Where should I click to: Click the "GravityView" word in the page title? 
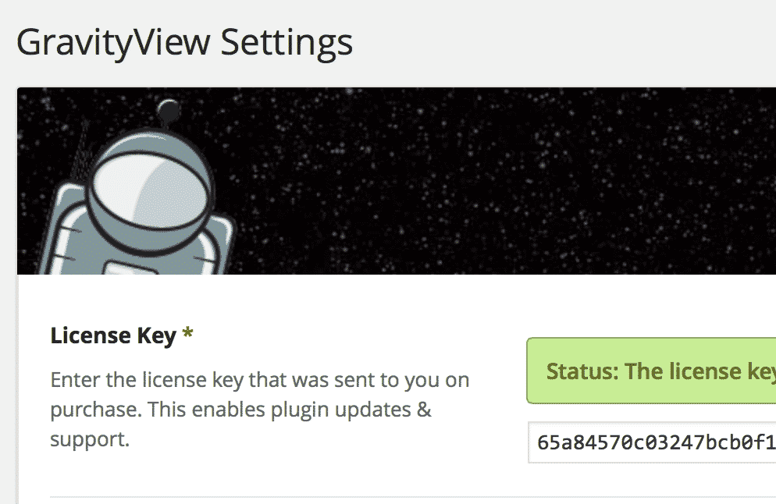pyautogui.click(x=113, y=43)
